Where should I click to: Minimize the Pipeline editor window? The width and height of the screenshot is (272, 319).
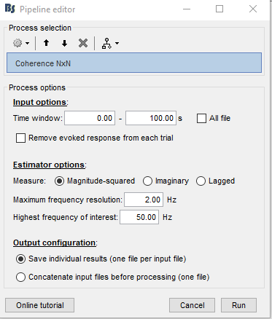[x=187, y=9]
